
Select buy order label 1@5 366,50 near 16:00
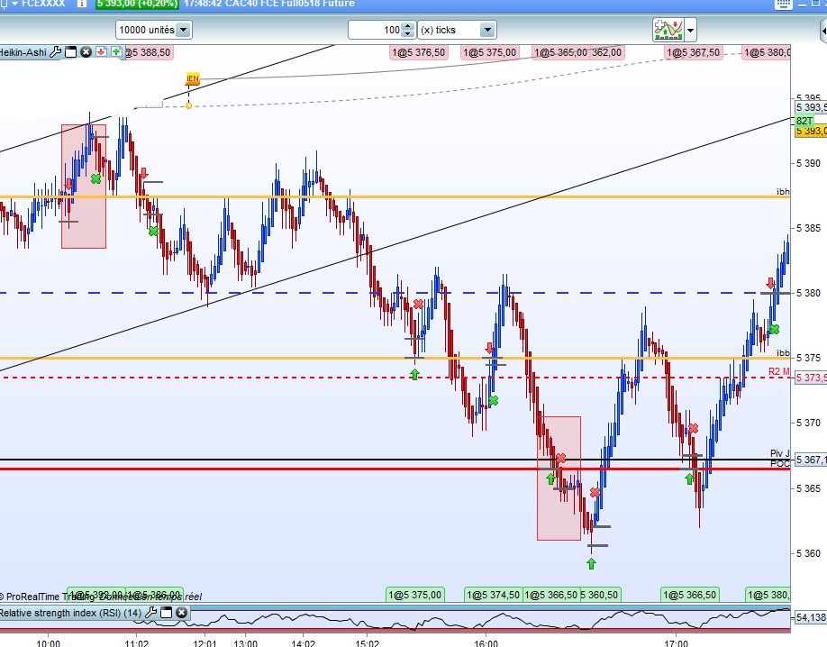point(551,595)
